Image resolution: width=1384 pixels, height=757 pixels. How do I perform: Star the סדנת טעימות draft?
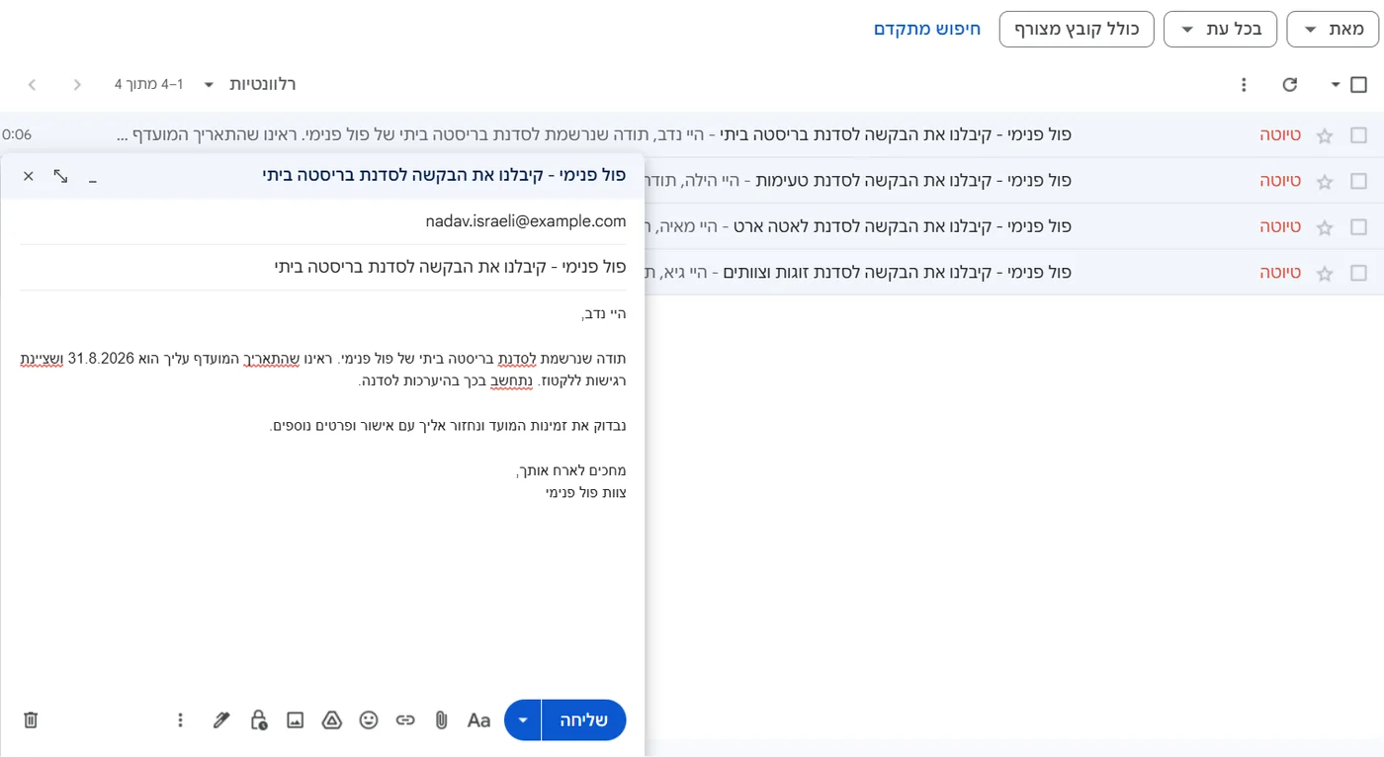tap(1325, 181)
